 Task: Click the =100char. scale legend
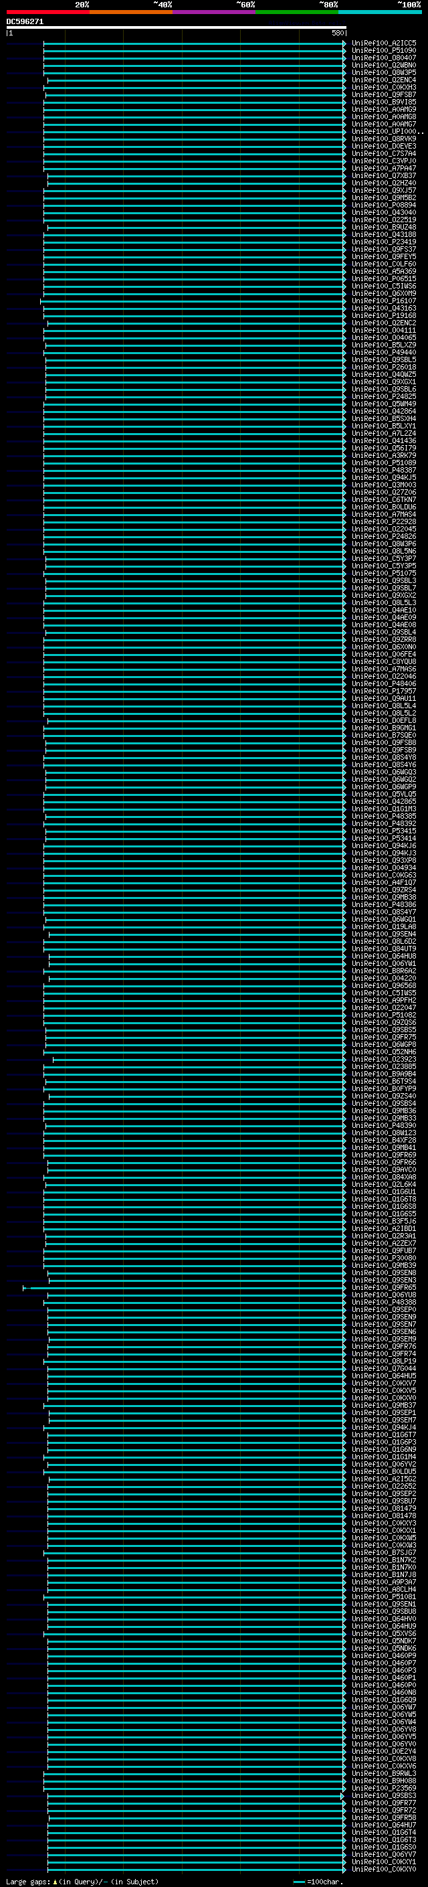(x=318, y=1882)
